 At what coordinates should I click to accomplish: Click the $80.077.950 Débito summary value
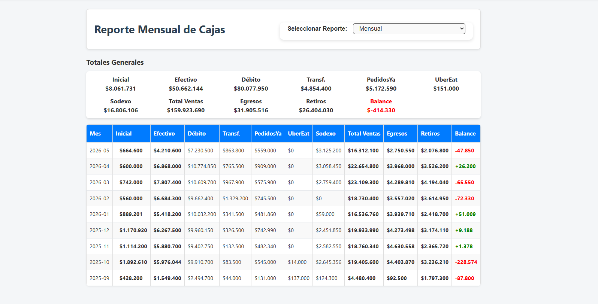251,89
